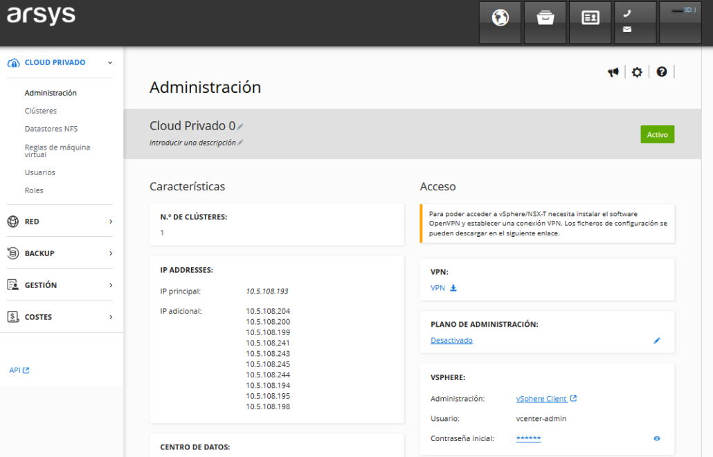Edit Cloud Privado 0 name pencil

coord(240,127)
